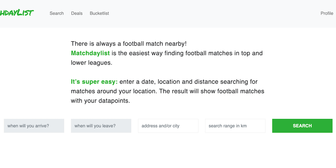Click the phrase "is the easiest way finding"
This screenshot has height=168, width=336.
pos(148,53)
